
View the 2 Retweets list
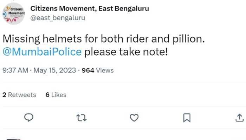tap(19, 95)
